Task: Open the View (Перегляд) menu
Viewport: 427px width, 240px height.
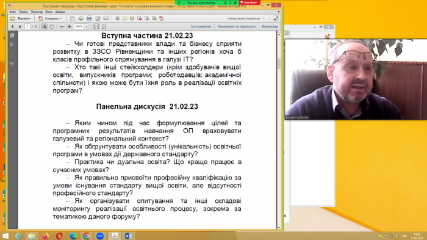Action: pyautogui.click(x=37, y=12)
